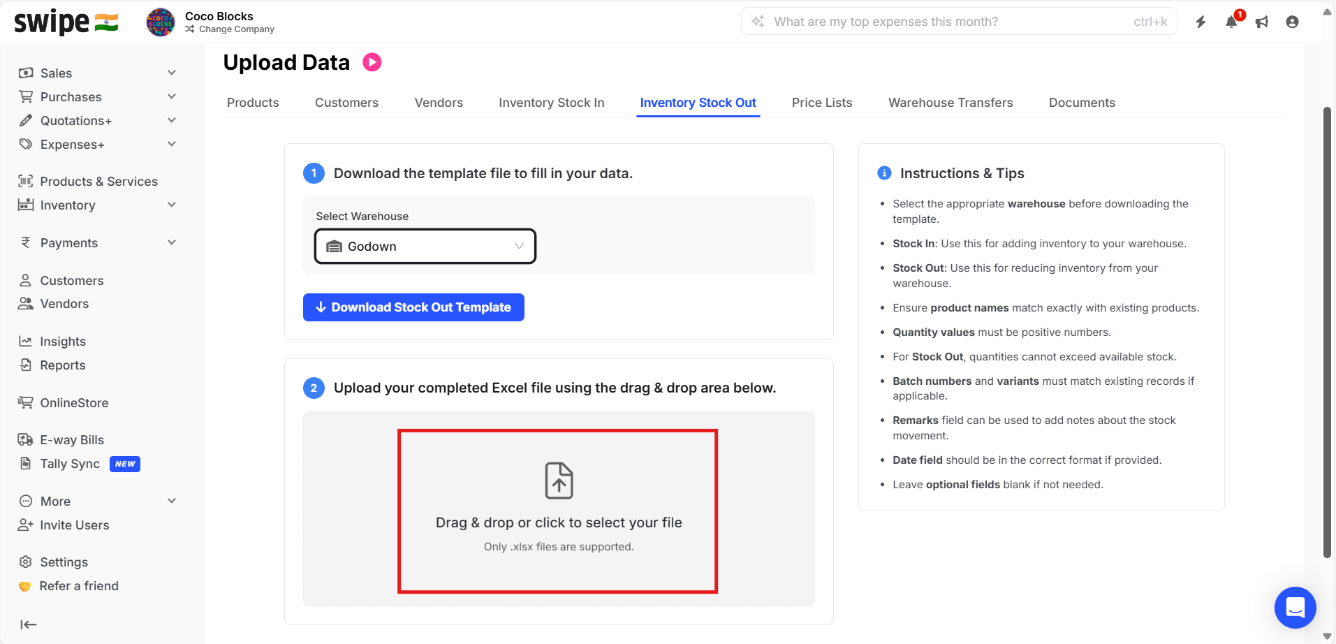The width and height of the screenshot is (1336, 644).
Task: Click the Change Company link
Action: (x=236, y=29)
